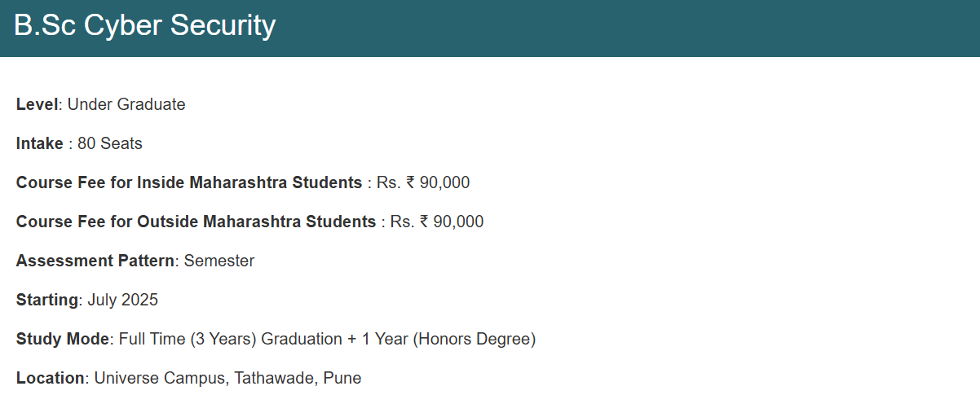980x417 pixels.
Task: Click the Universe Campus text
Action: pos(161,378)
